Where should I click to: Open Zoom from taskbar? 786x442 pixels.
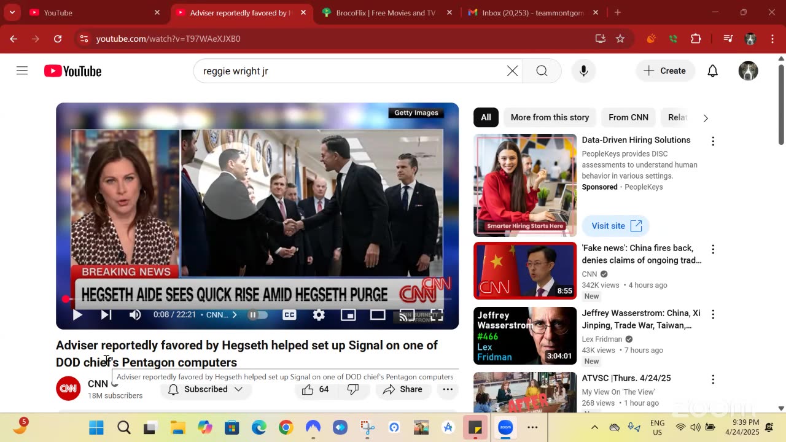click(505, 427)
